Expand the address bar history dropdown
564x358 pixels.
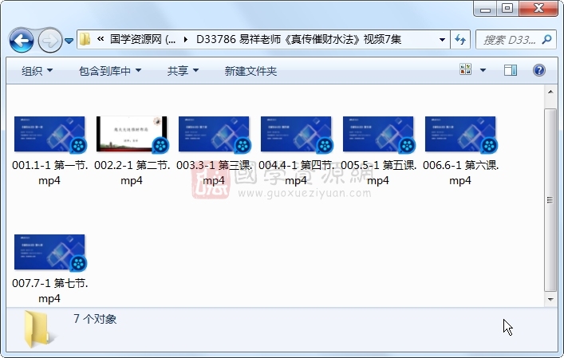443,39
